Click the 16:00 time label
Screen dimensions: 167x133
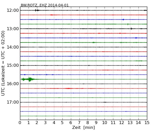[13, 84]
